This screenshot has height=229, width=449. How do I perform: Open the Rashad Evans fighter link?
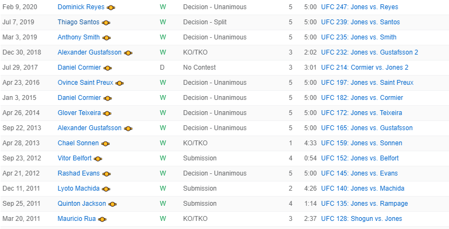pyautogui.click(x=78, y=173)
